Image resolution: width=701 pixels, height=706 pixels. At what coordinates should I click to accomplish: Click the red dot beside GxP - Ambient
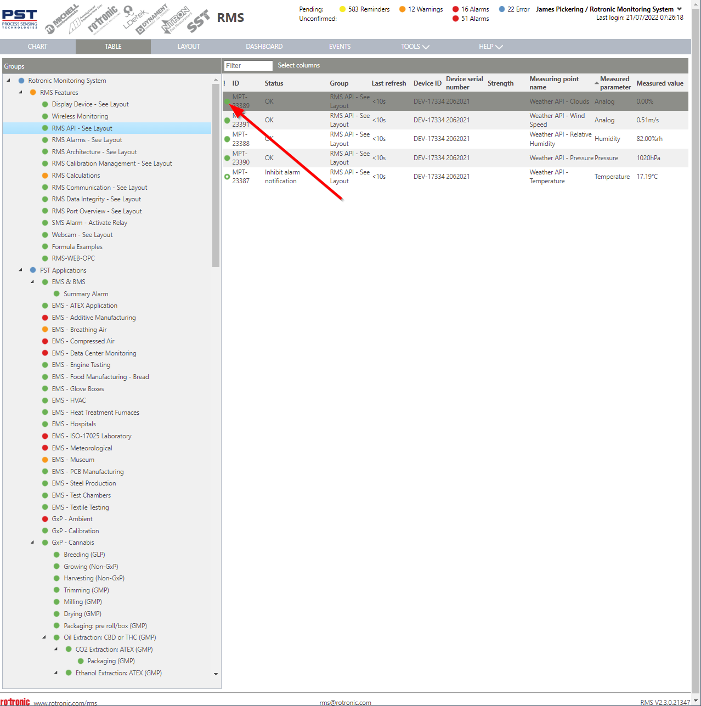(x=45, y=519)
